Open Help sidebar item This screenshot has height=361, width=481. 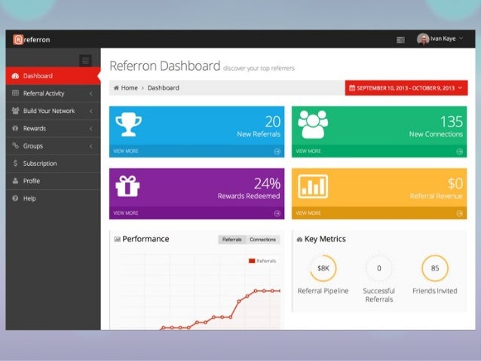[53, 198]
